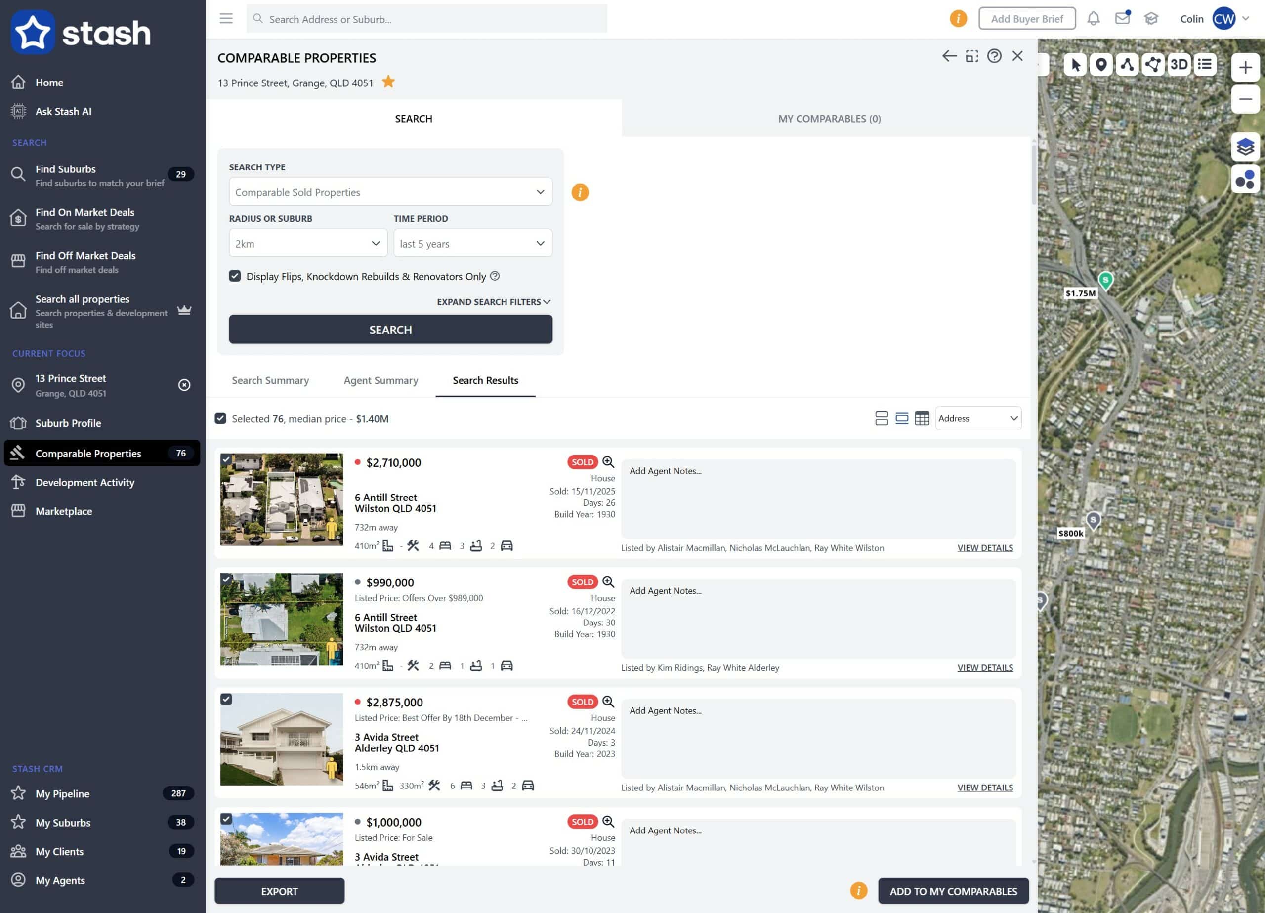
Task: Switch to My Comparables (0) tab
Action: 829,118
